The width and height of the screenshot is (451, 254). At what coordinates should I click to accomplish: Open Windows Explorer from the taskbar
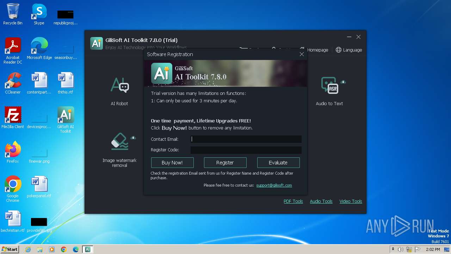tap(40, 249)
